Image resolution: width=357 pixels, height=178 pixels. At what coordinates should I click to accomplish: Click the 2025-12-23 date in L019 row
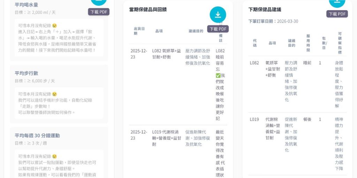click(139, 135)
